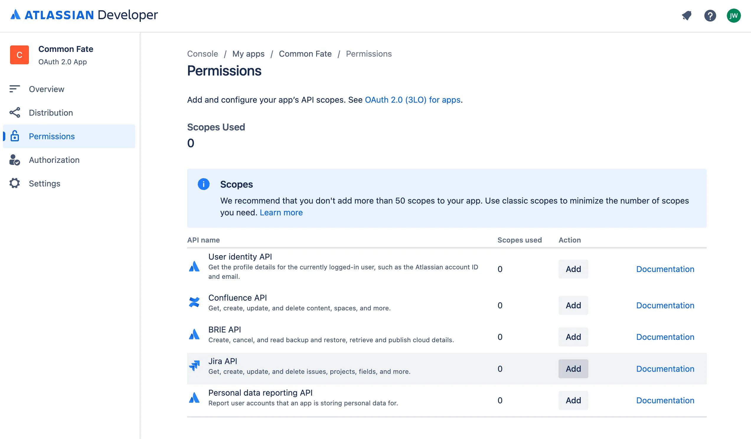This screenshot has width=751, height=439.
Task: Add scopes for Personal data reporting API
Action: (573, 400)
